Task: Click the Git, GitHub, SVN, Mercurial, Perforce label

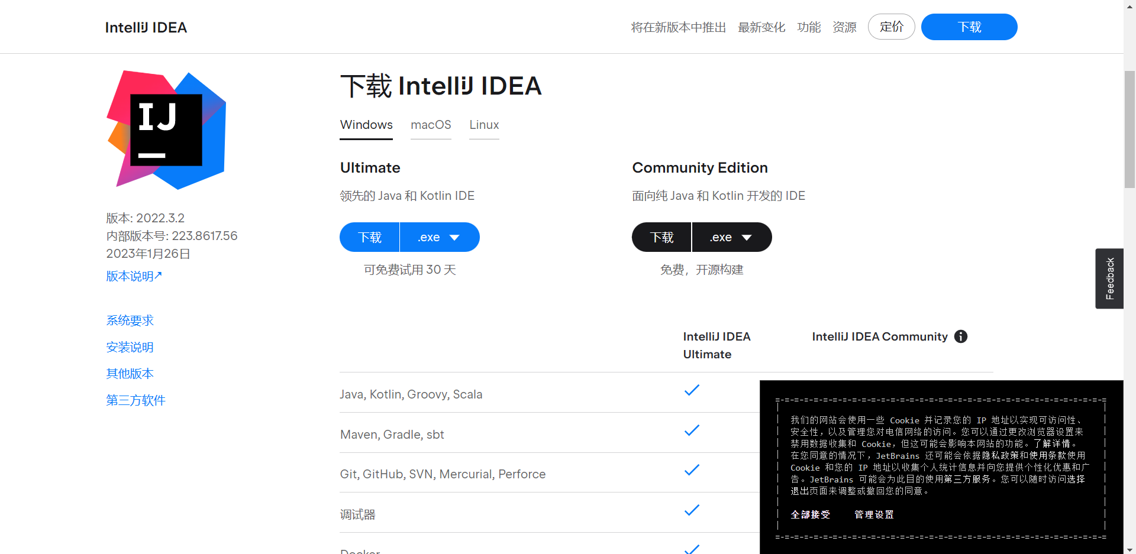Action: 443,474
